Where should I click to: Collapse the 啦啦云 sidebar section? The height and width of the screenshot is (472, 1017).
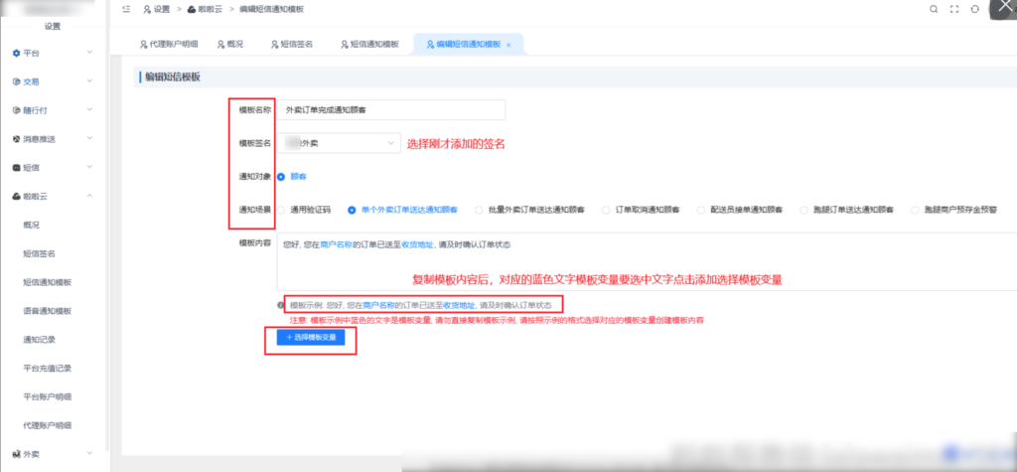click(x=89, y=196)
